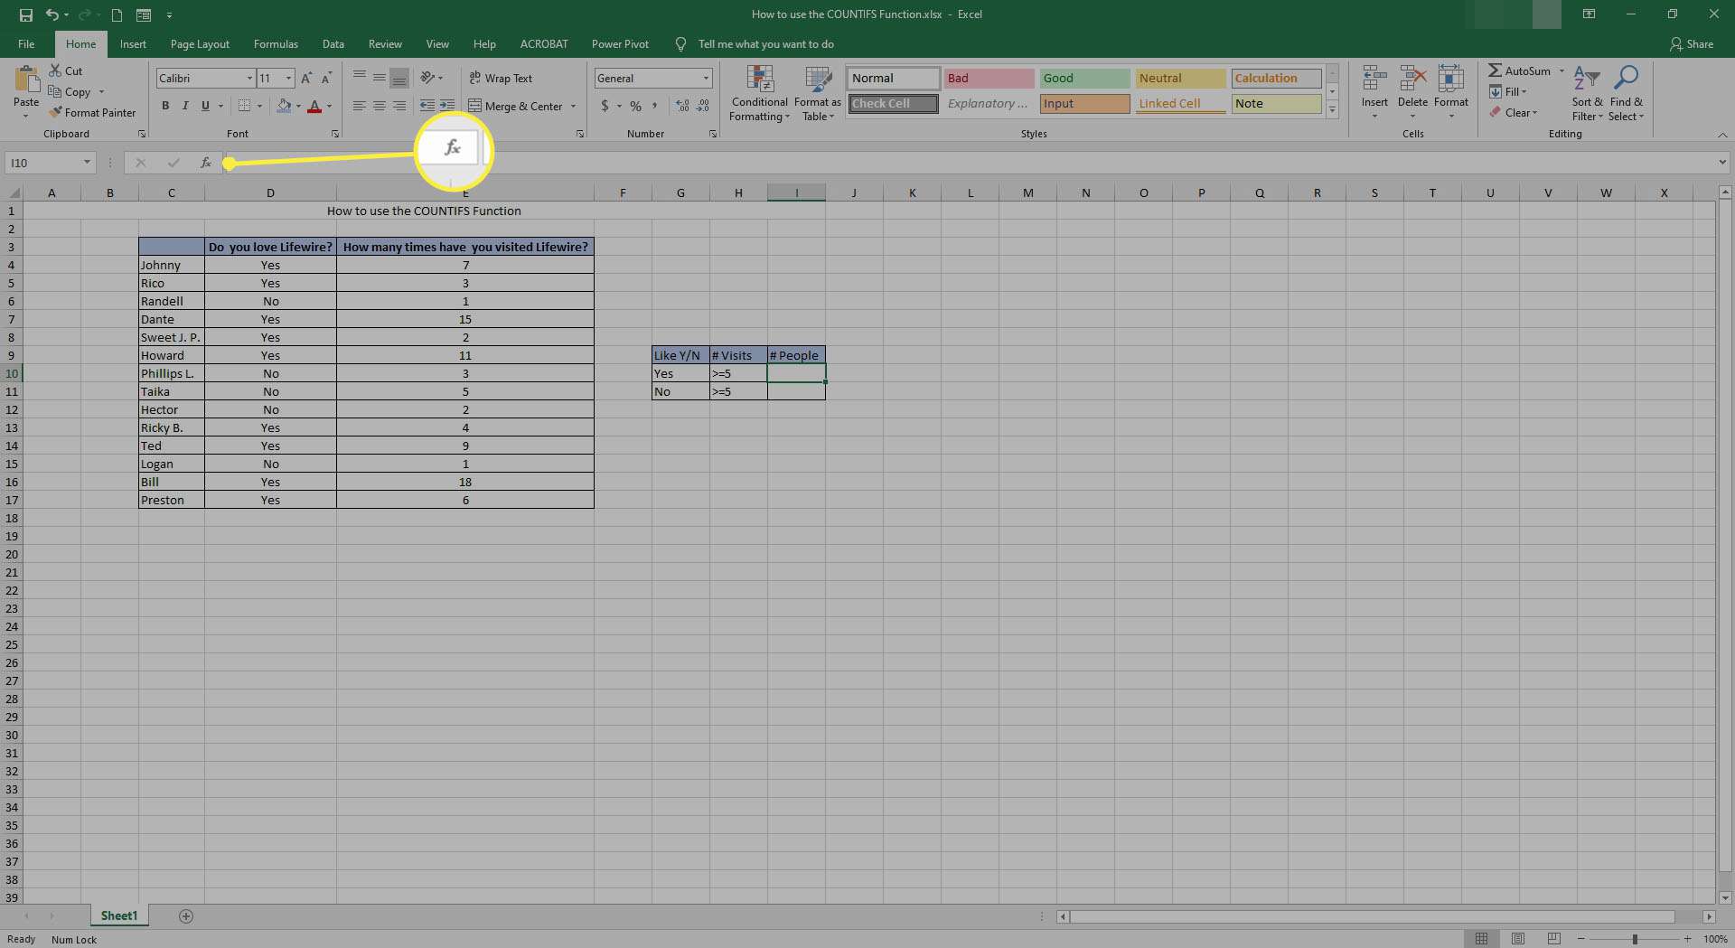
Task: Toggle Center horizontal alignment
Action: (380, 106)
